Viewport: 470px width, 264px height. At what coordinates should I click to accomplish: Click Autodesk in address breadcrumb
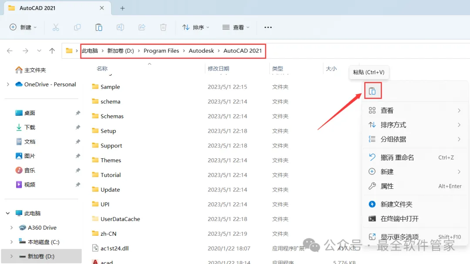click(201, 50)
